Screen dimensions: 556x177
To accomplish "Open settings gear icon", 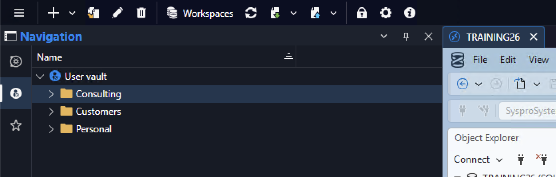I will click(386, 13).
